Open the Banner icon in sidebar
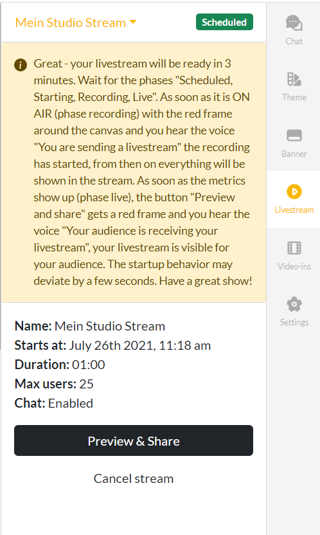 pos(294,136)
